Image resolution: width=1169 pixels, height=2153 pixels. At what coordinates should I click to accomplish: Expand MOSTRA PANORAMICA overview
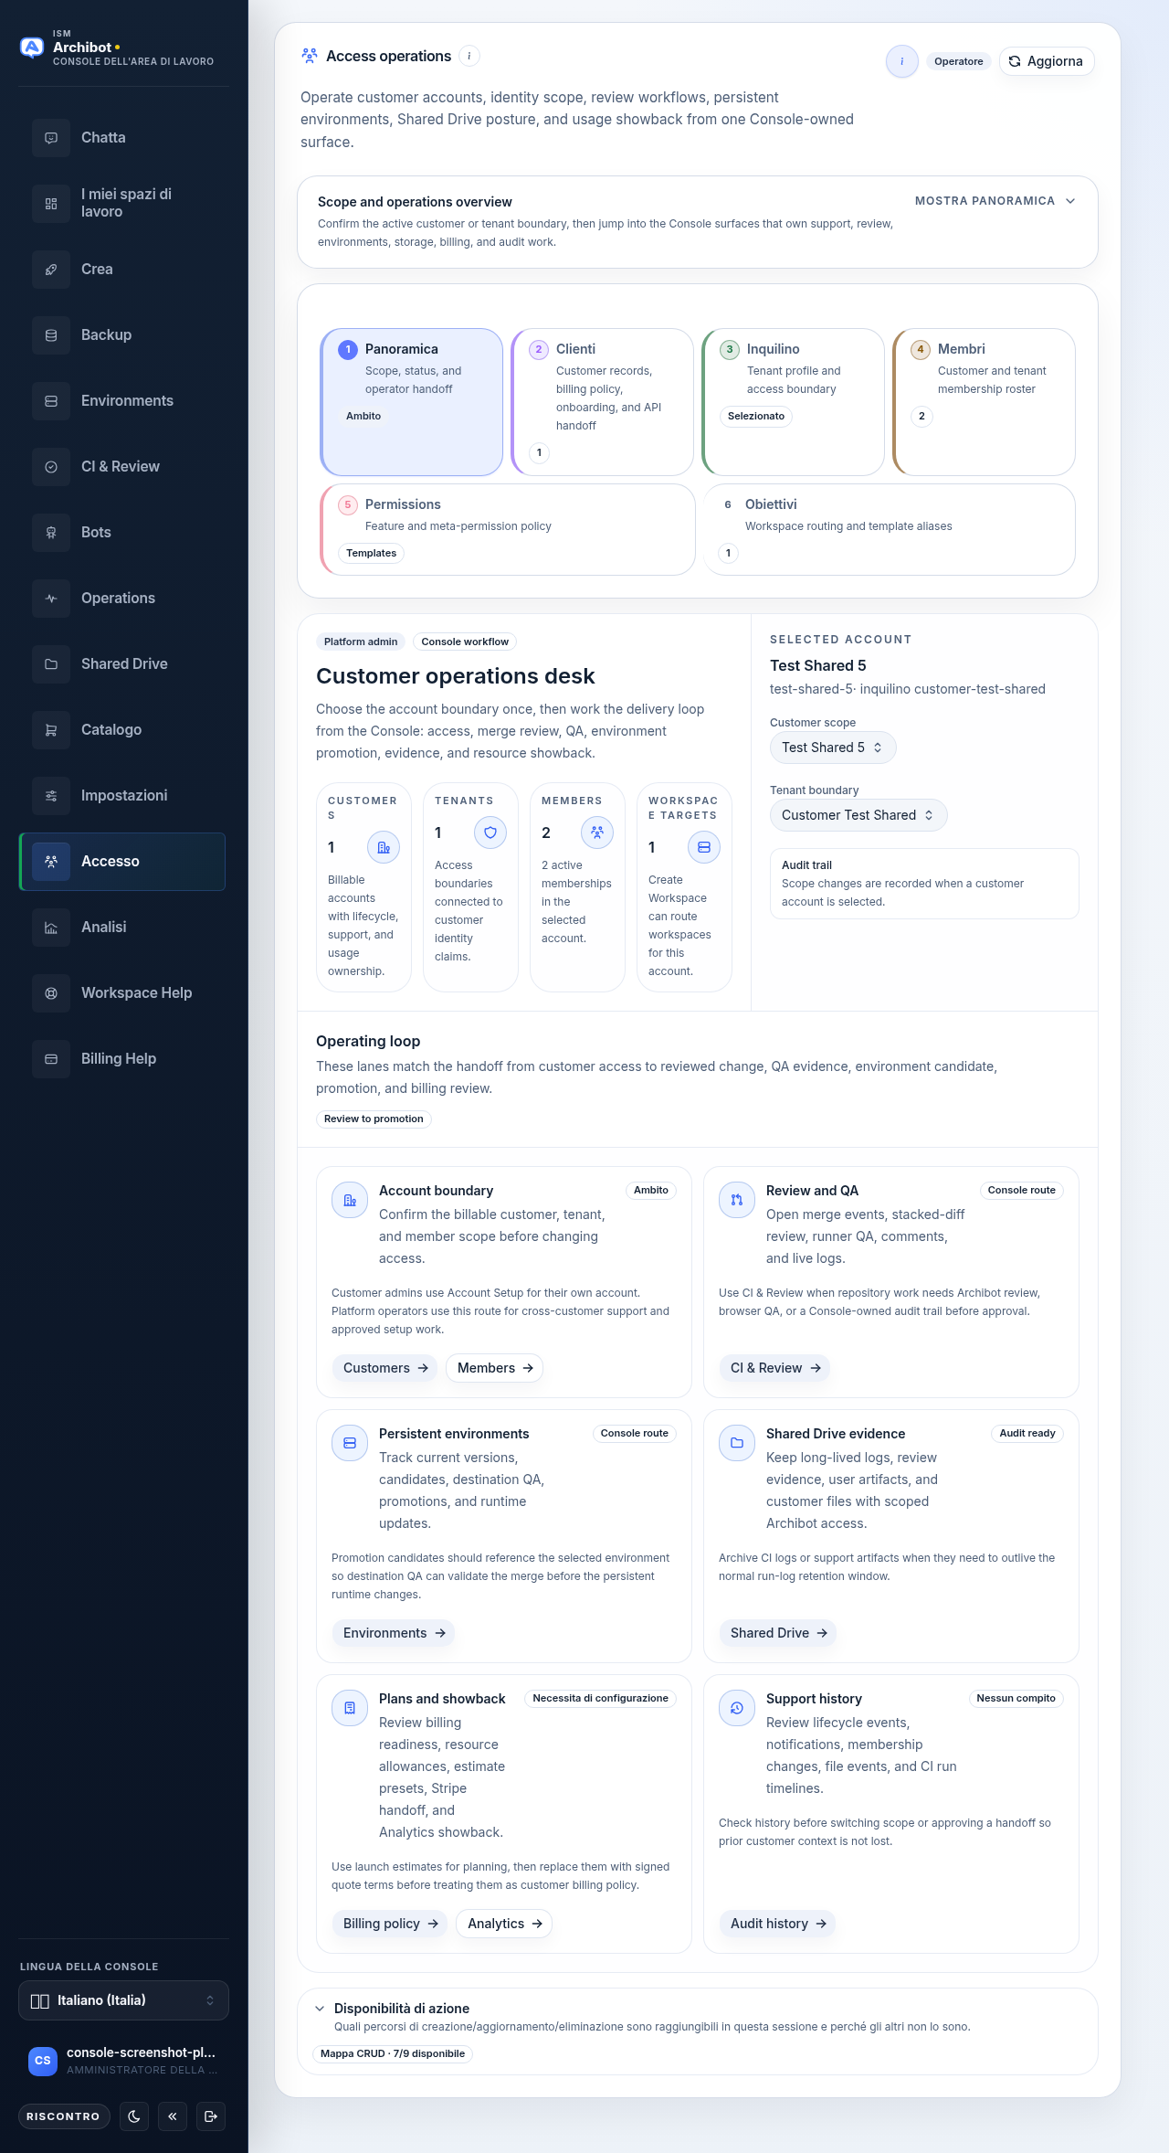click(995, 201)
